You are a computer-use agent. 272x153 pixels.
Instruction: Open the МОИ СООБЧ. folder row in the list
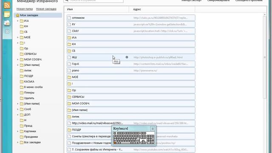click(x=131, y=103)
